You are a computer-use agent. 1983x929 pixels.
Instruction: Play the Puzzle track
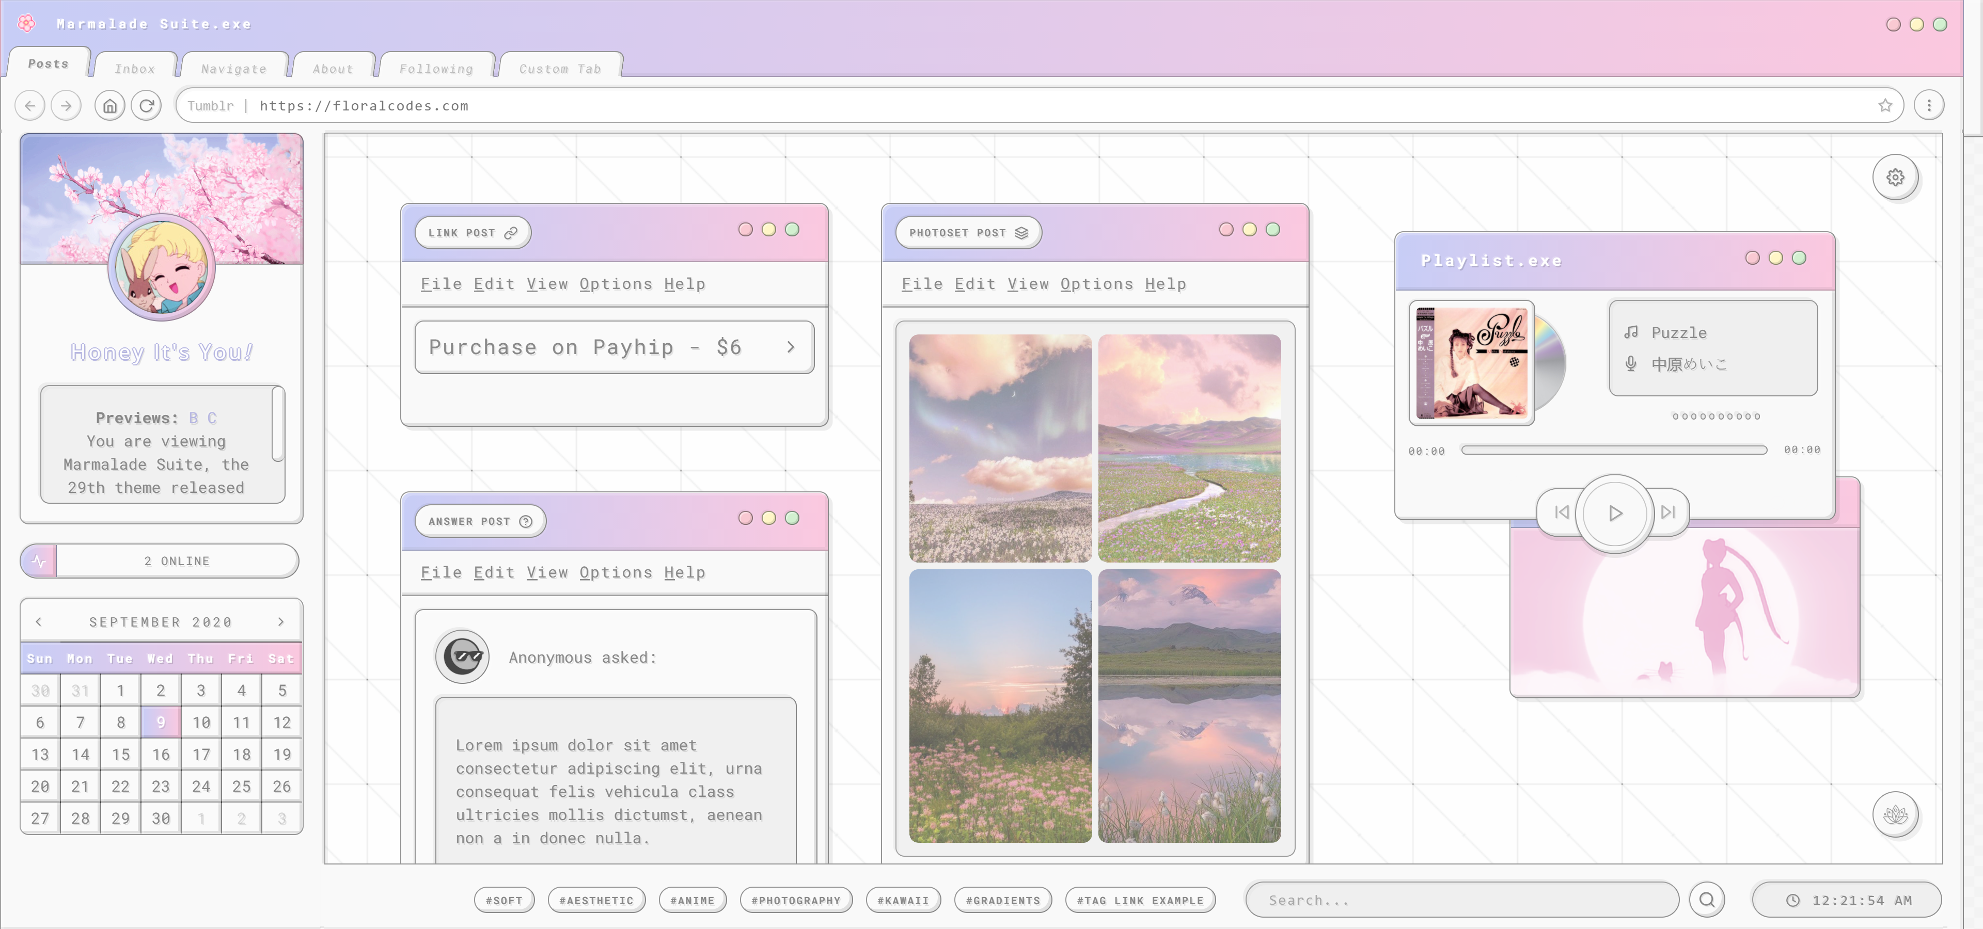pyautogui.click(x=1614, y=512)
